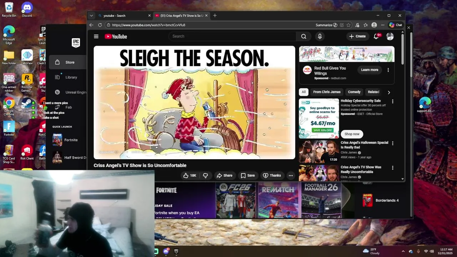Open Riot Client desktop shortcut

(x=27, y=152)
